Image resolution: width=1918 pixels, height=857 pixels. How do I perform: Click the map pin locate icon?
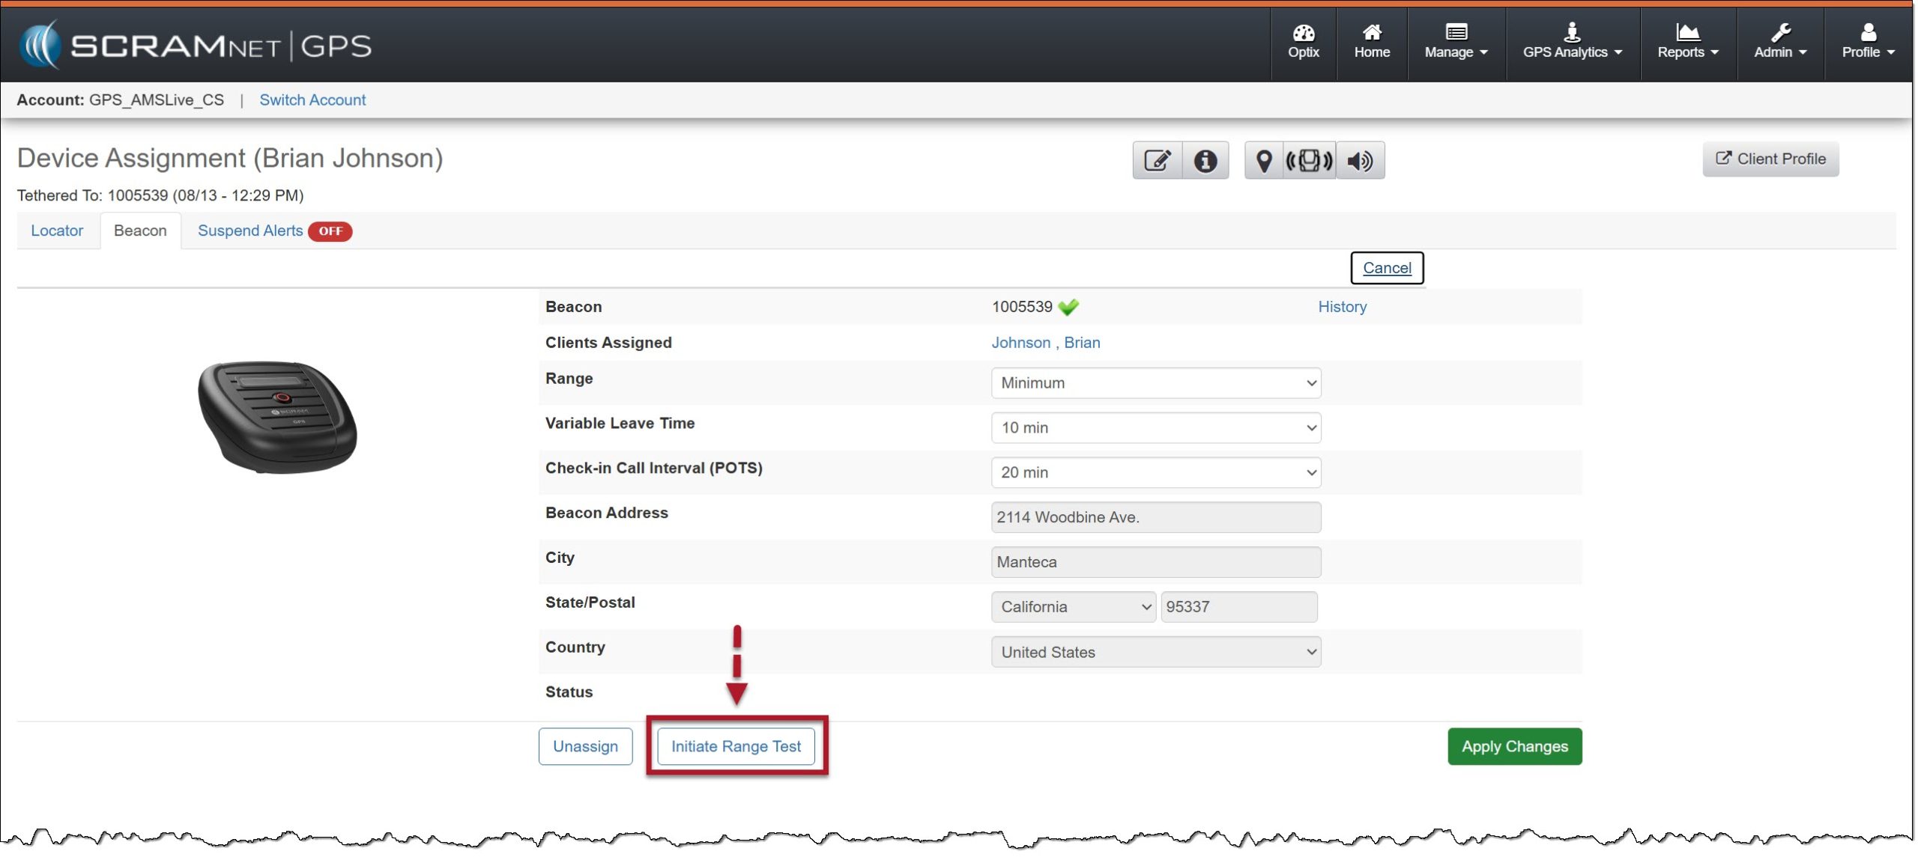click(1263, 160)
